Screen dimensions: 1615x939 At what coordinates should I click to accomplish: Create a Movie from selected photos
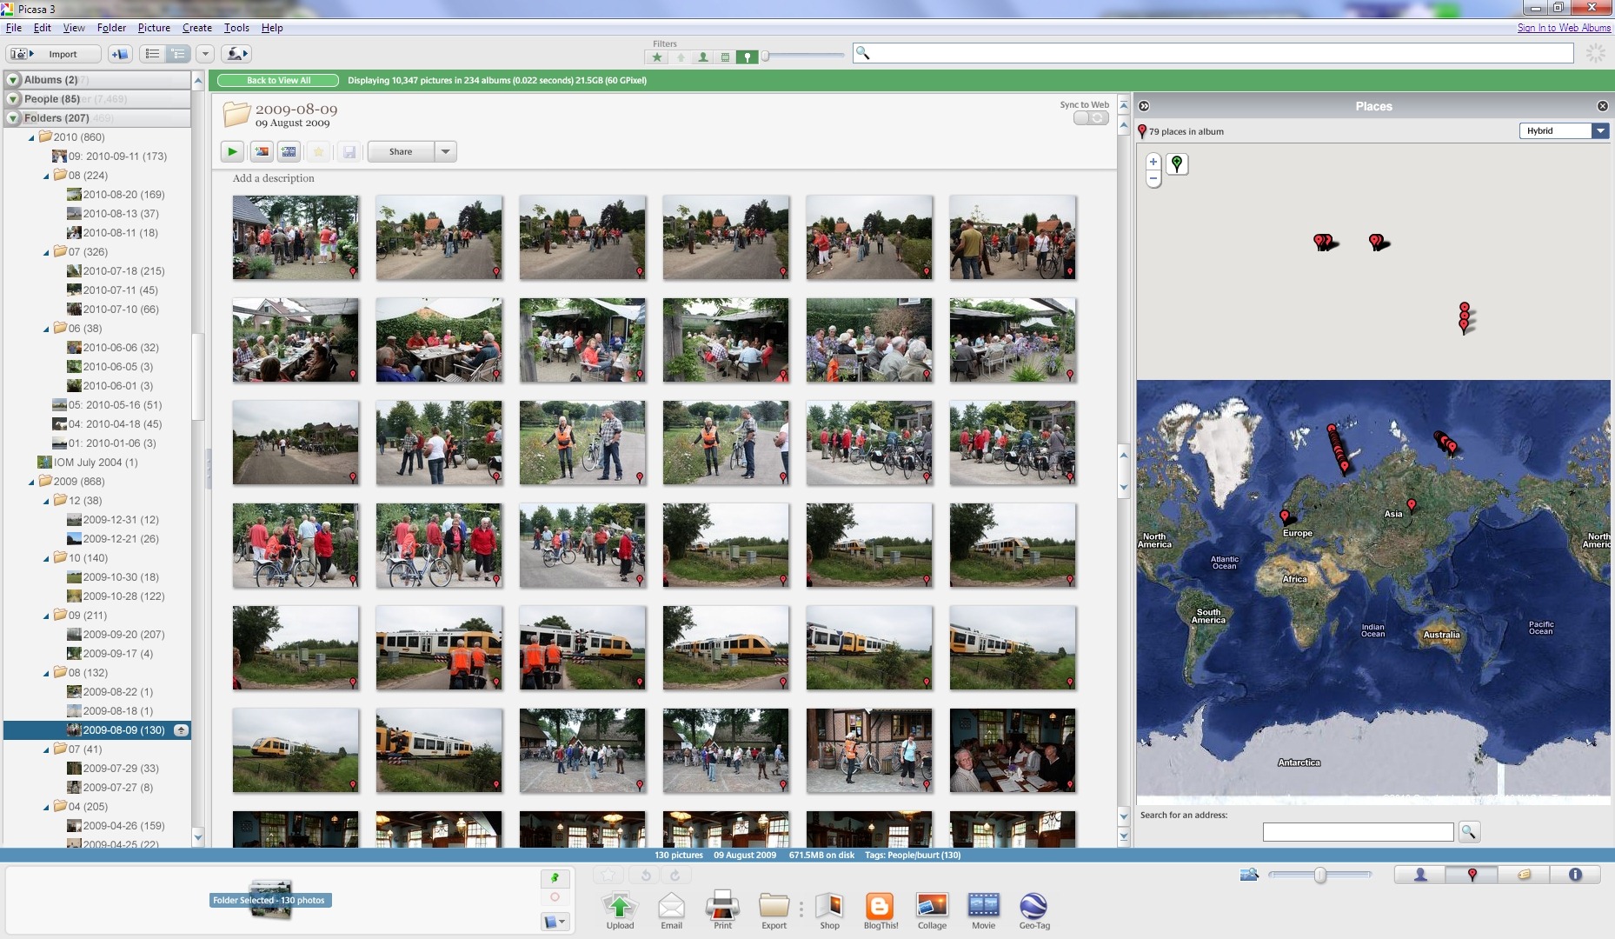click(x=983, y=907)
